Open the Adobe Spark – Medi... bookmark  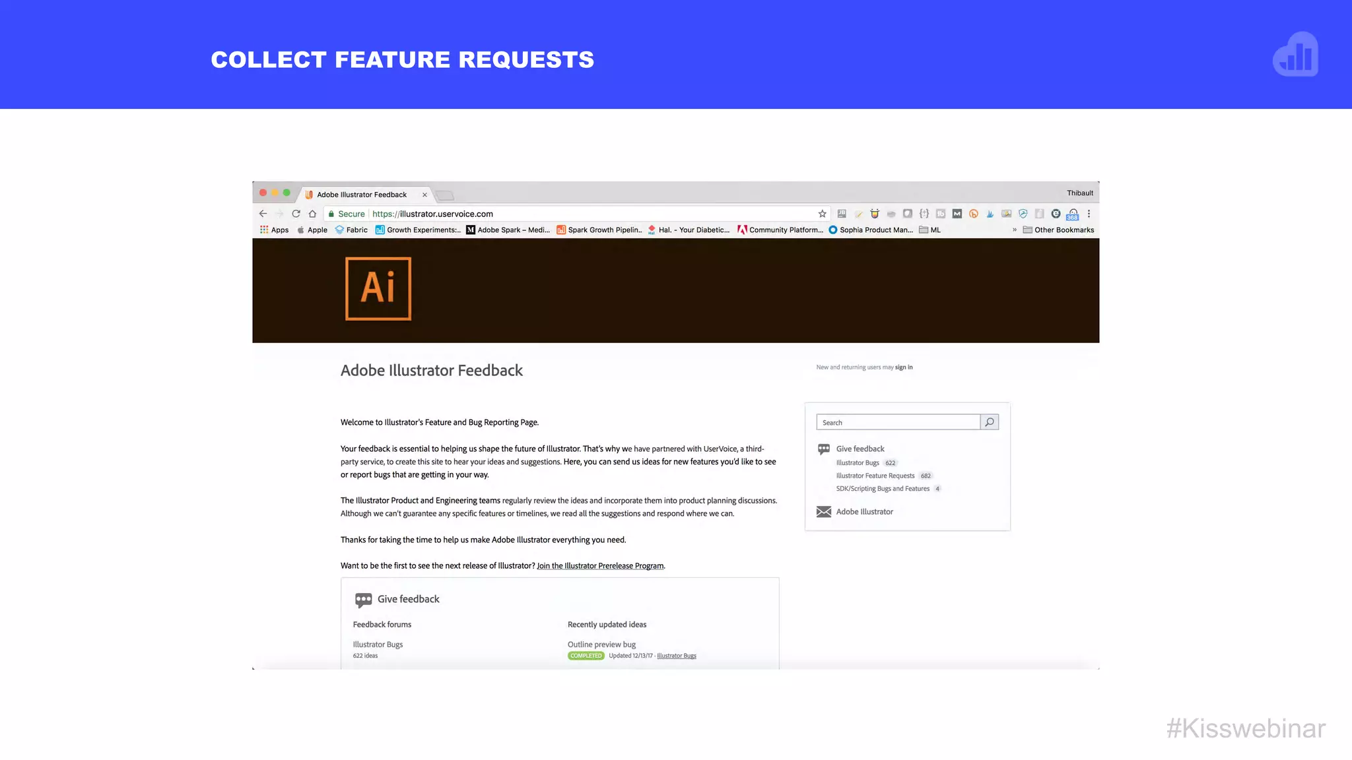point(508,230)
